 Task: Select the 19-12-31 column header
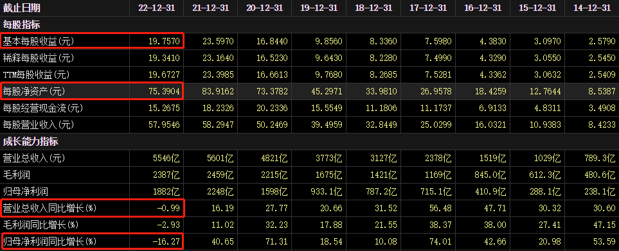(319, 8)
